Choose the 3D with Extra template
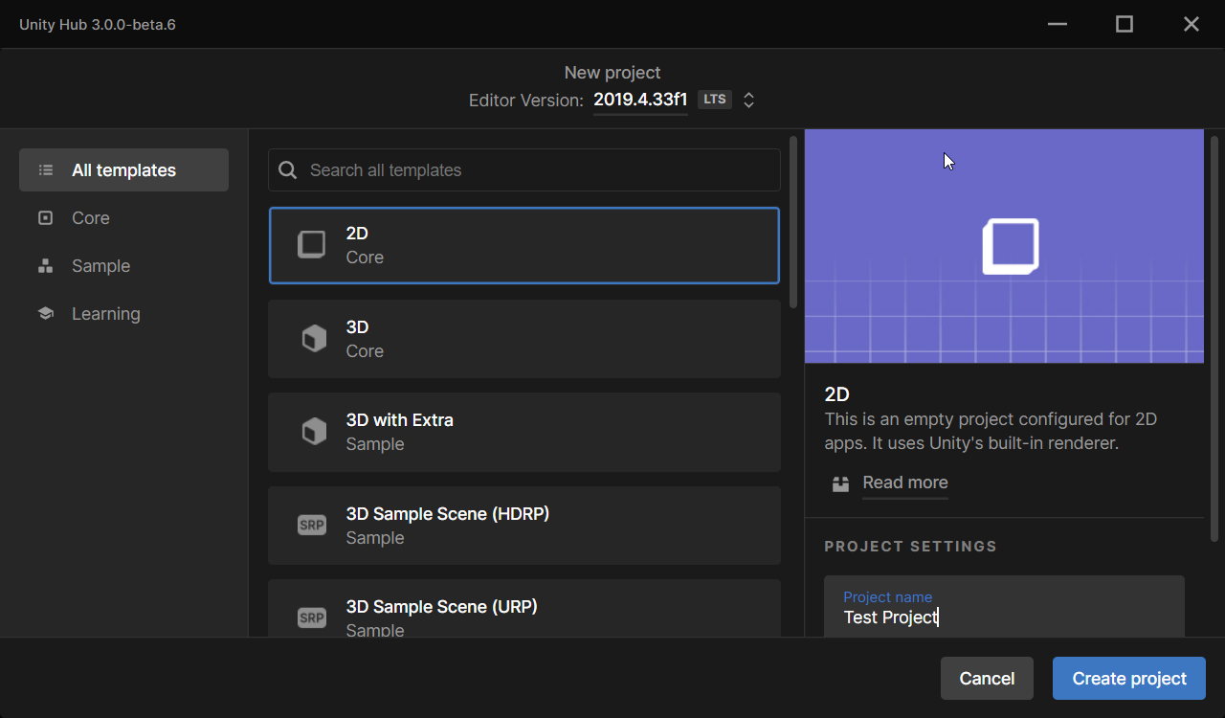 point(524,432)
